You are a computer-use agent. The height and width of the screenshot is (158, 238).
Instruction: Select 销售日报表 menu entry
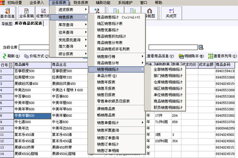[116, 95]
